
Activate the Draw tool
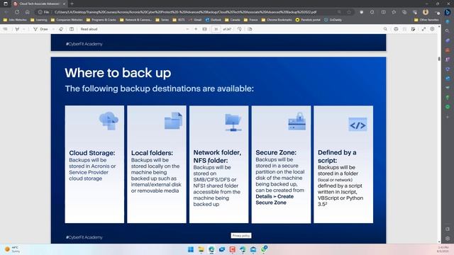tap(41, 29)
